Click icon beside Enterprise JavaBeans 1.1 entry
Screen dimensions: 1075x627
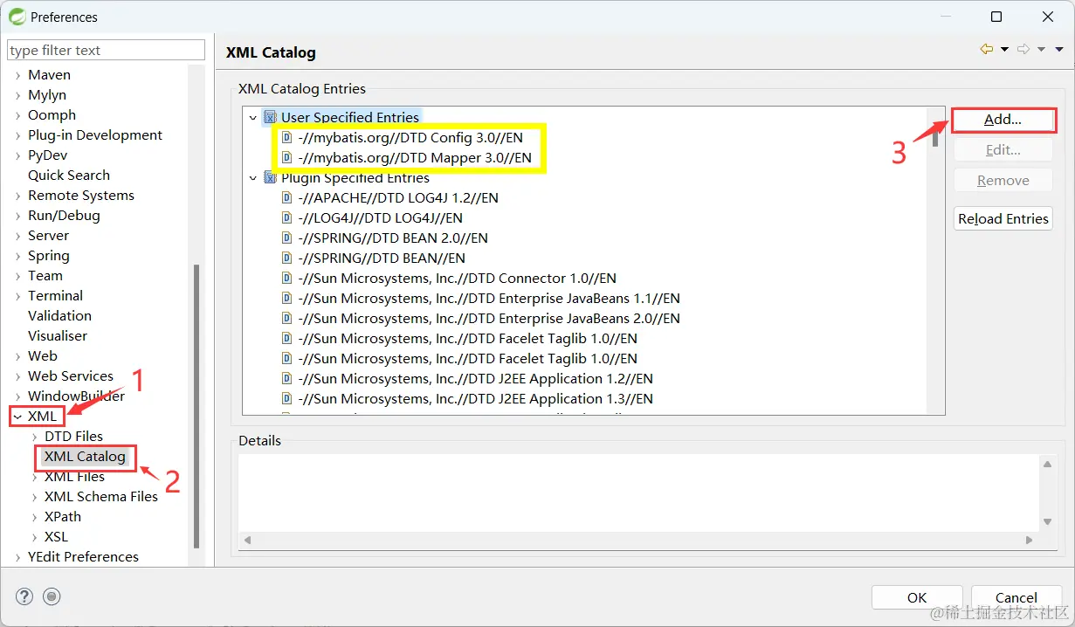point(286,299)
